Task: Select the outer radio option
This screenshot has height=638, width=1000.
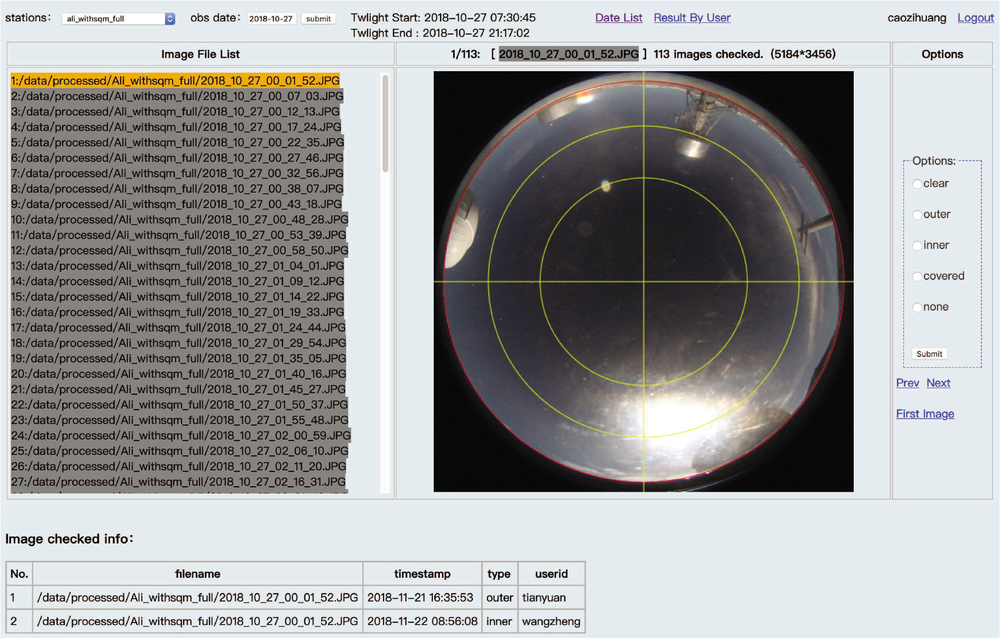Action: (x=917, y=215)
